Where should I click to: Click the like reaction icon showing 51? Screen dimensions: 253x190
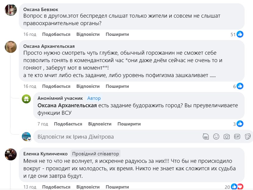tap(240, 34)
